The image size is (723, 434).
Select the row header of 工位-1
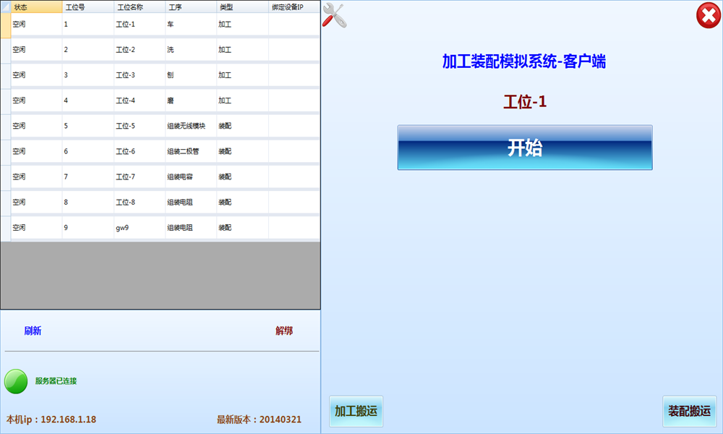[6, 25]
